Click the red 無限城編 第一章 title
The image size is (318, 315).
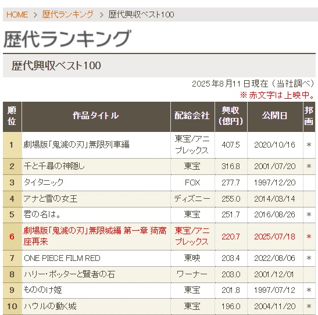95,237
